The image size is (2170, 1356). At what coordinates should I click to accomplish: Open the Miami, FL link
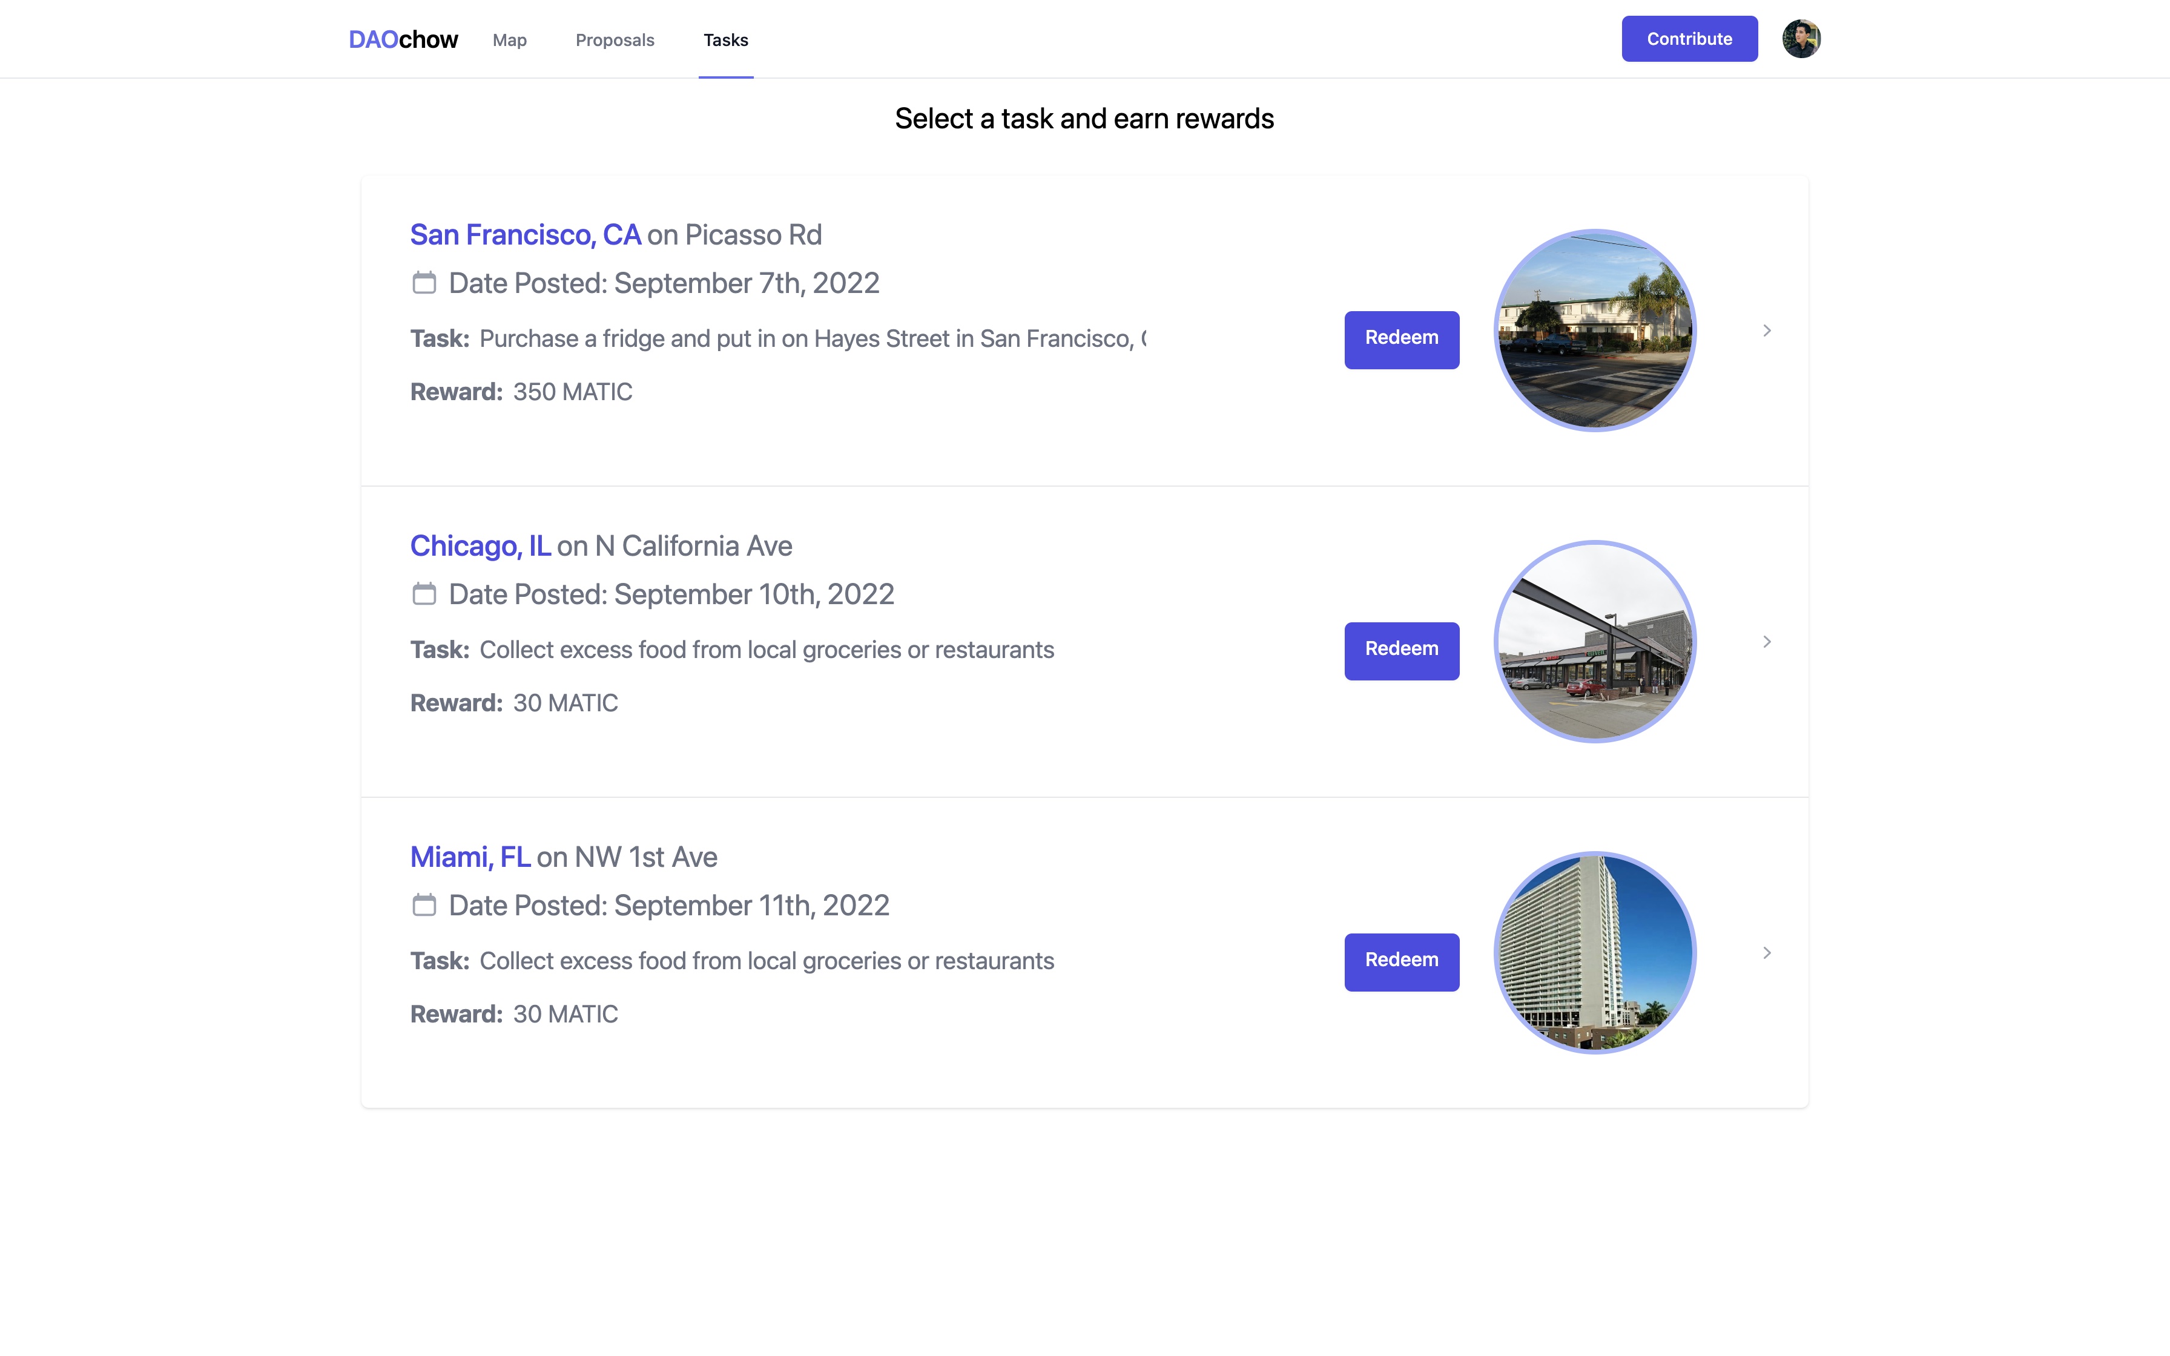(470, 857)
